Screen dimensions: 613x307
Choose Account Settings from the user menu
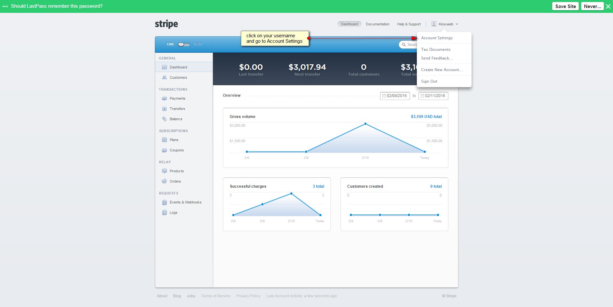coord(437,38)
